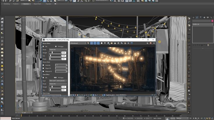Open Bloom Effect Mode dropdown
Screen dimensions: 214x120
(58, 50)
